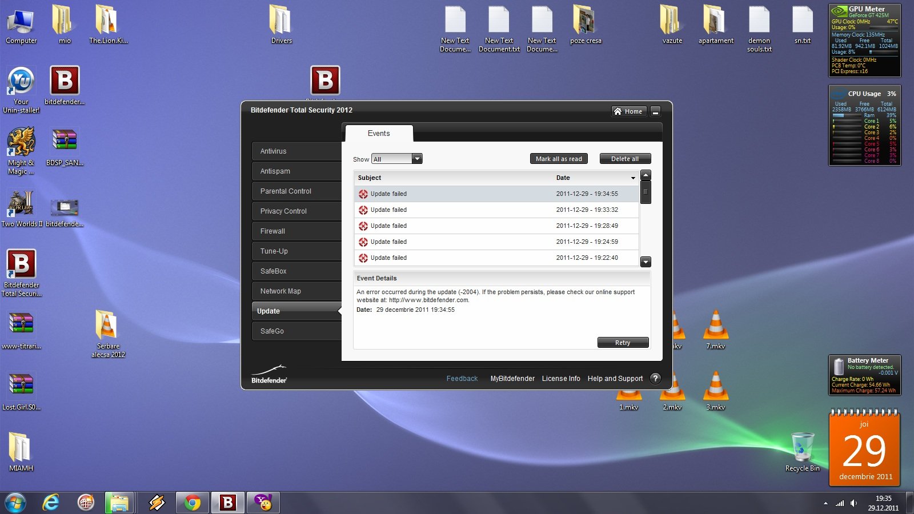Open the Antispam section

[x=296, y=171]
